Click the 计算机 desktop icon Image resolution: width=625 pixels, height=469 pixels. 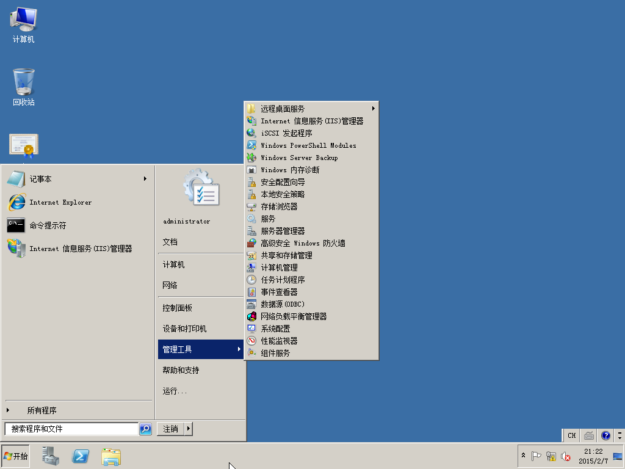tap(24, 19)
